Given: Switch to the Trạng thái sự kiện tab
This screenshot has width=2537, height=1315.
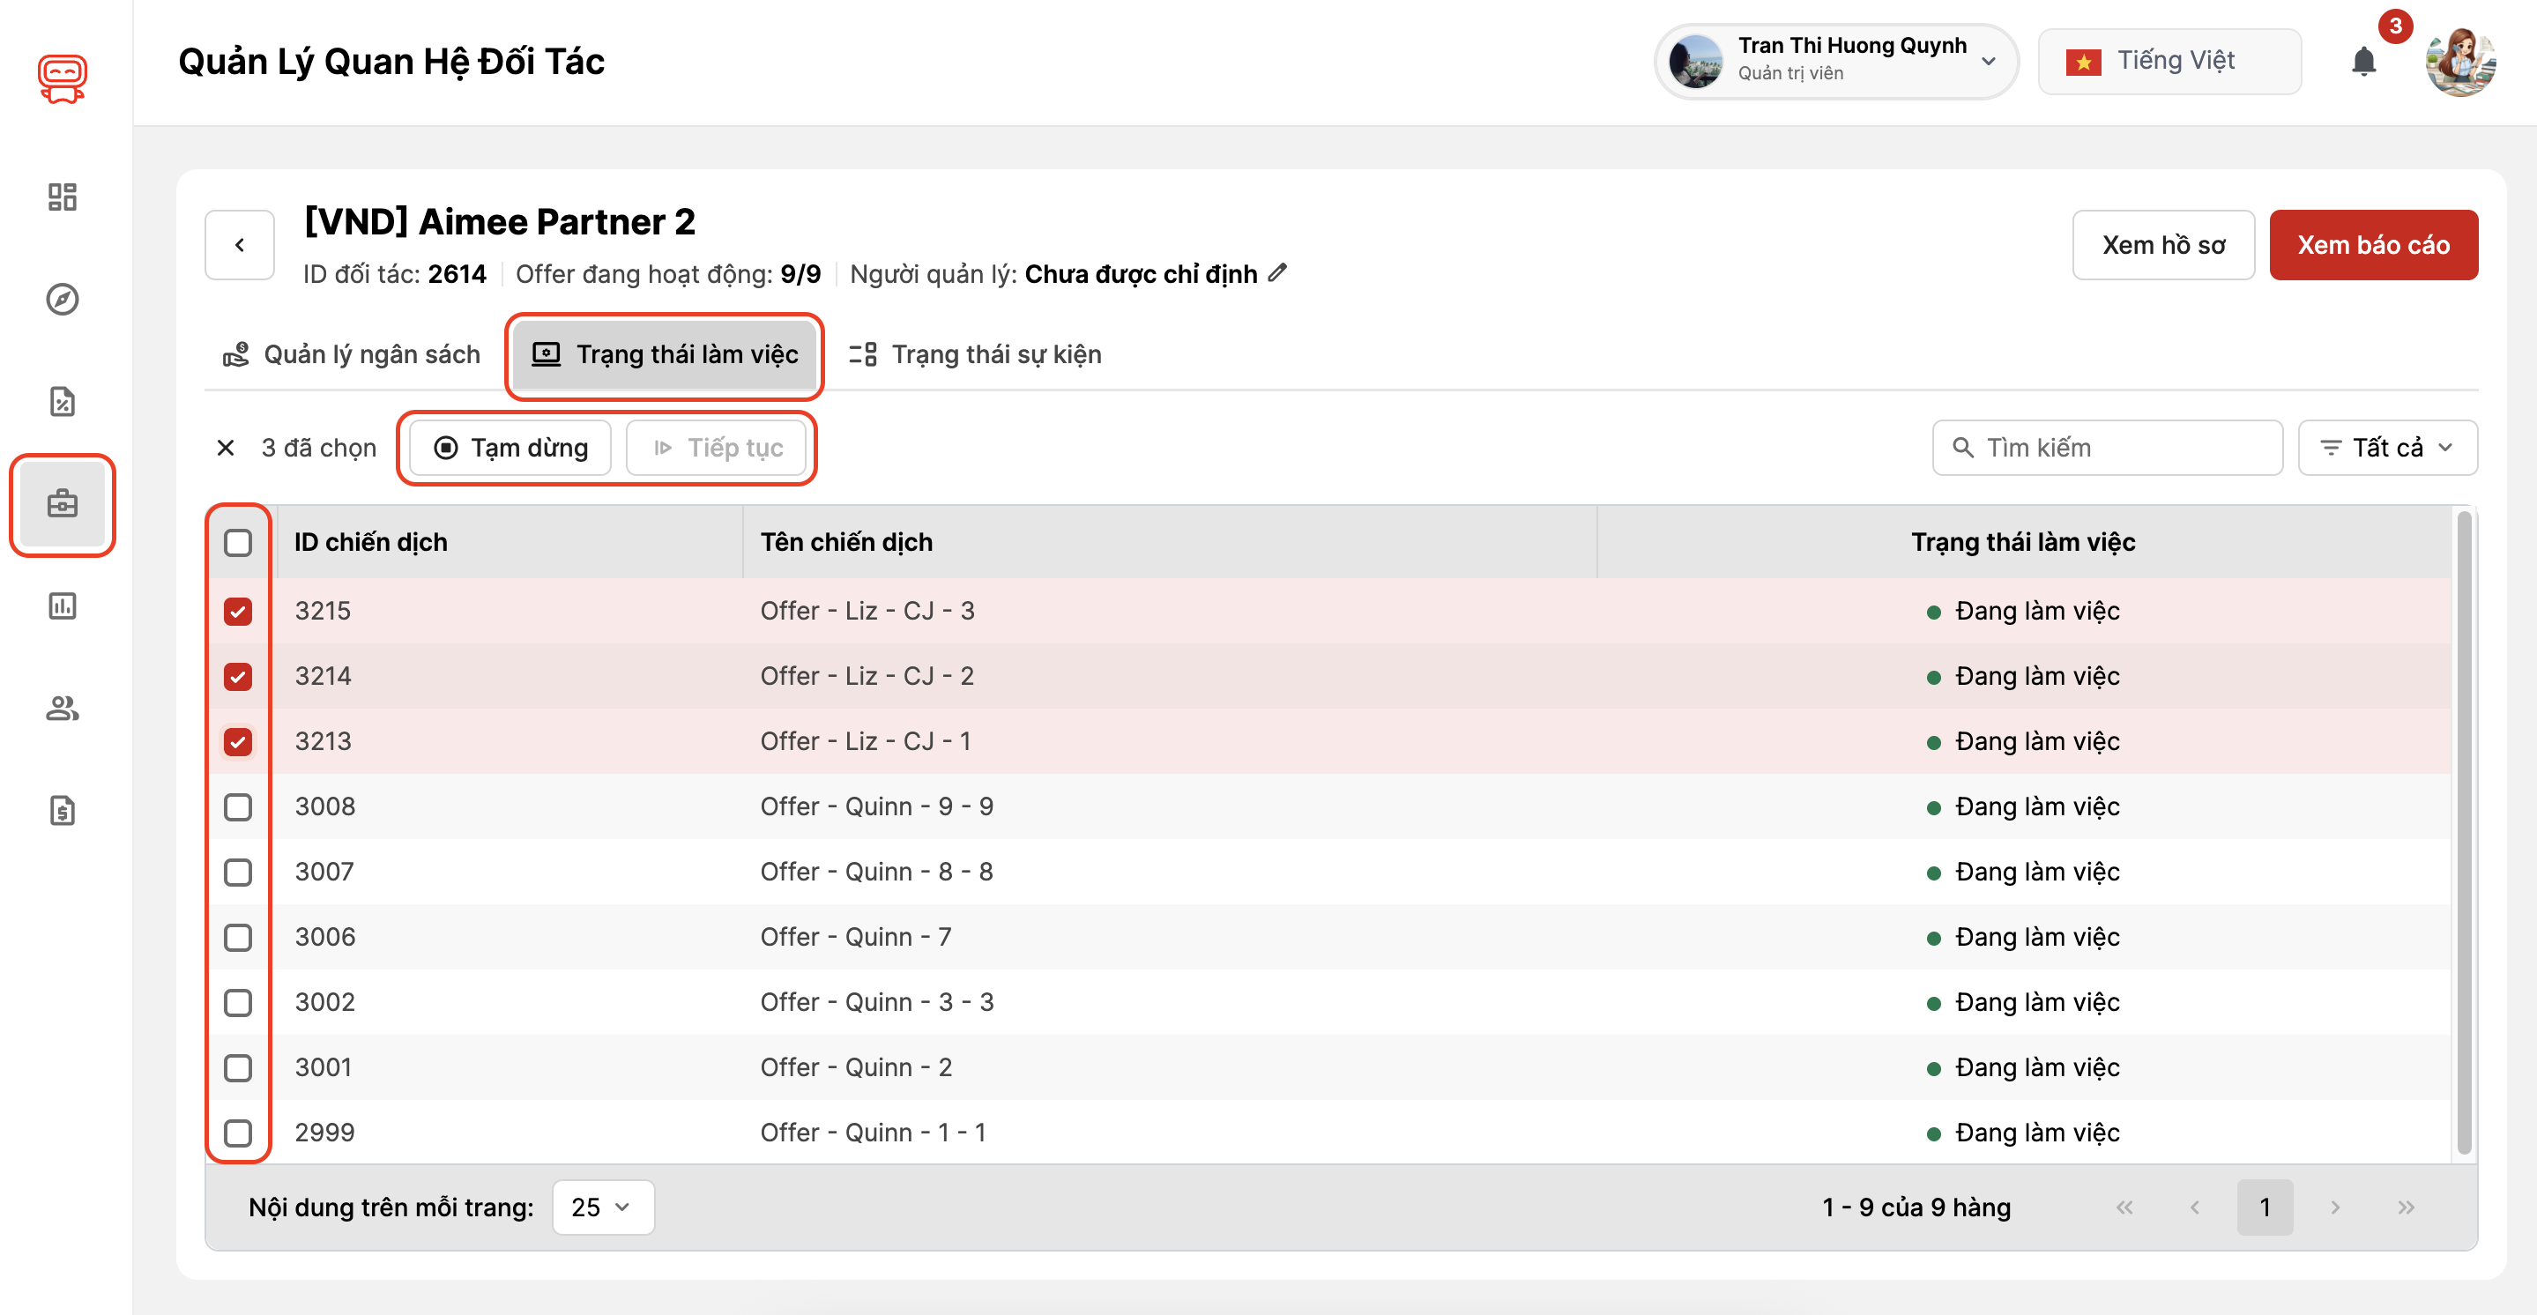Looking at the screenshot, I should (x=976, y=354).
